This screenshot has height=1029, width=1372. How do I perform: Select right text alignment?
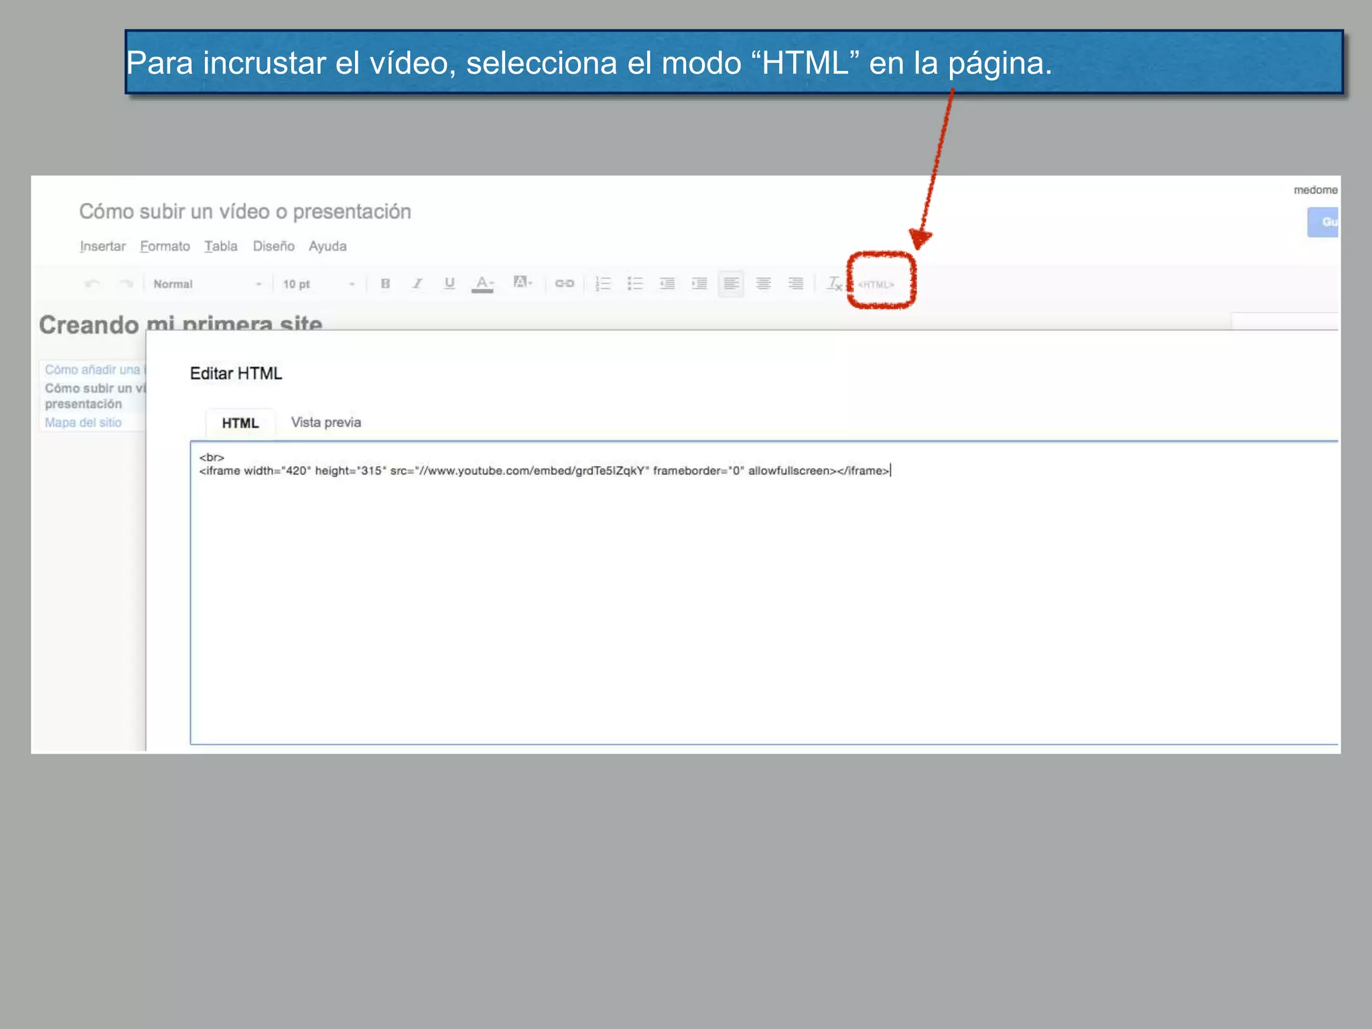click(795, 283)
